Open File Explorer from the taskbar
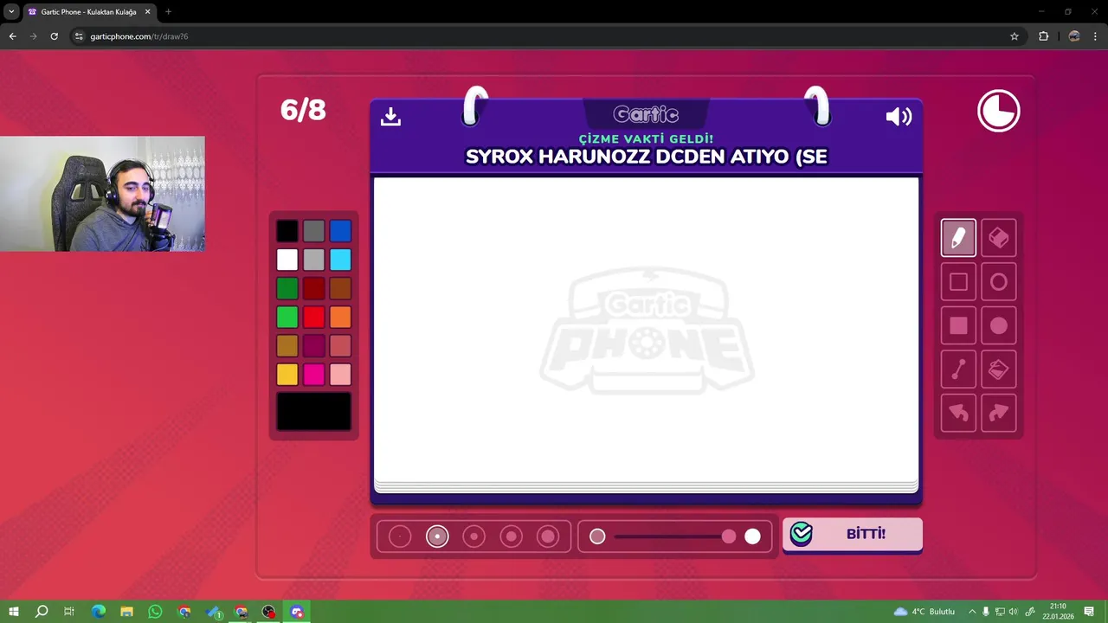Viewport: 1108px width, 623px height. point(126,612)
